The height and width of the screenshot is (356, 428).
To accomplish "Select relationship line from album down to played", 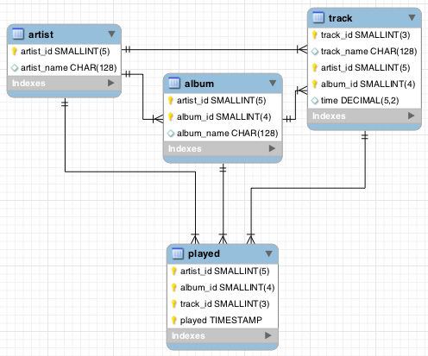I will 223,204.
